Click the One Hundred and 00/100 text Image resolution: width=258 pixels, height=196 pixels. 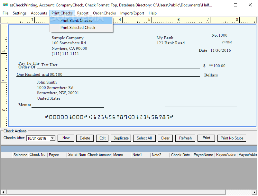(40, 75)
